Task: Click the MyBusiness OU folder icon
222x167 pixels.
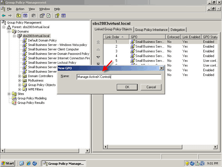Action: pyautogui.click(x=25, y=80)
